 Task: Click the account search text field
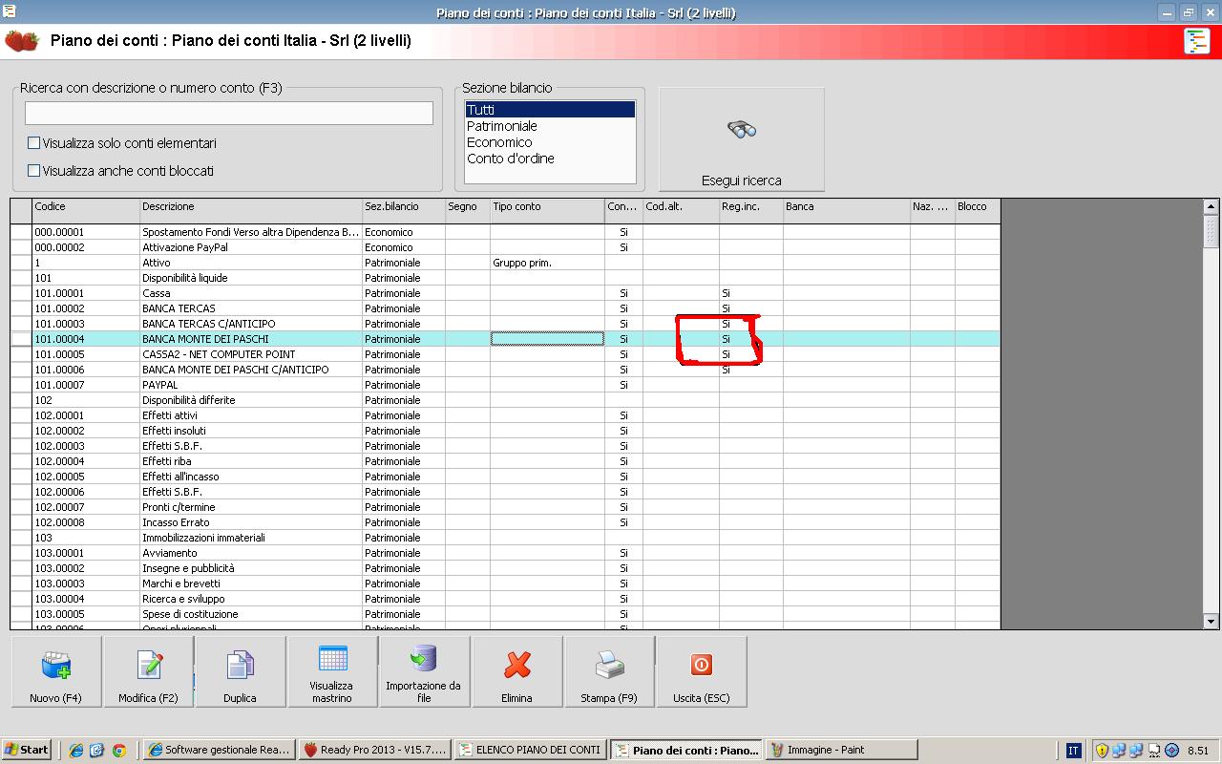[x=229, y=113]
